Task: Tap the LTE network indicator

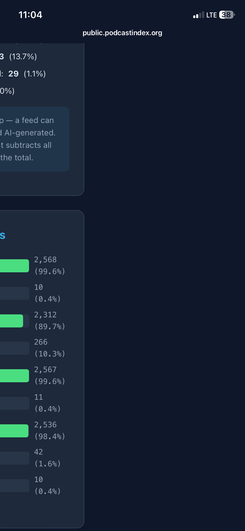Action: click(x=212, y=15)
